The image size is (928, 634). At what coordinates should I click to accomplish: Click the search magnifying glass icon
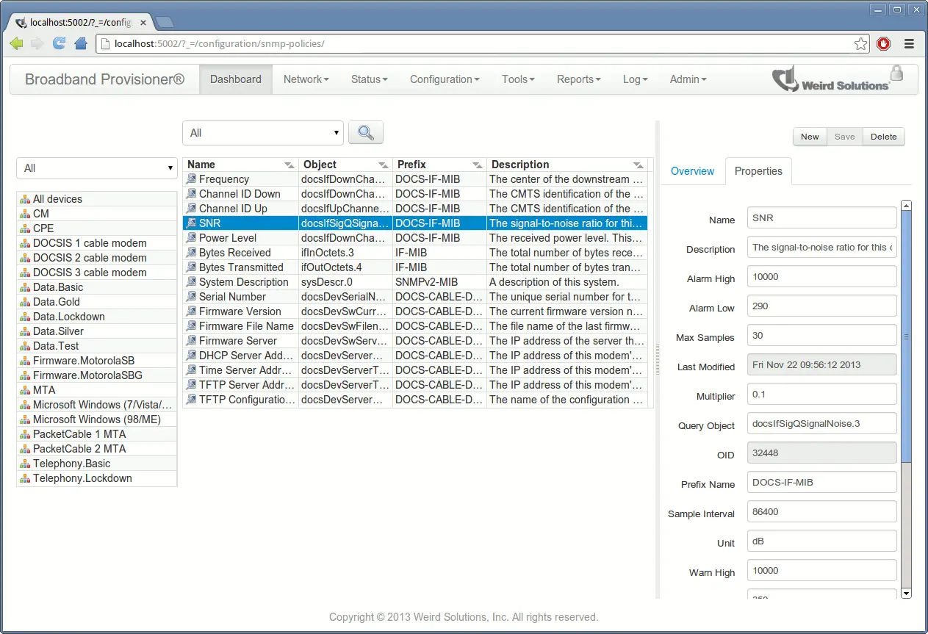364,132
